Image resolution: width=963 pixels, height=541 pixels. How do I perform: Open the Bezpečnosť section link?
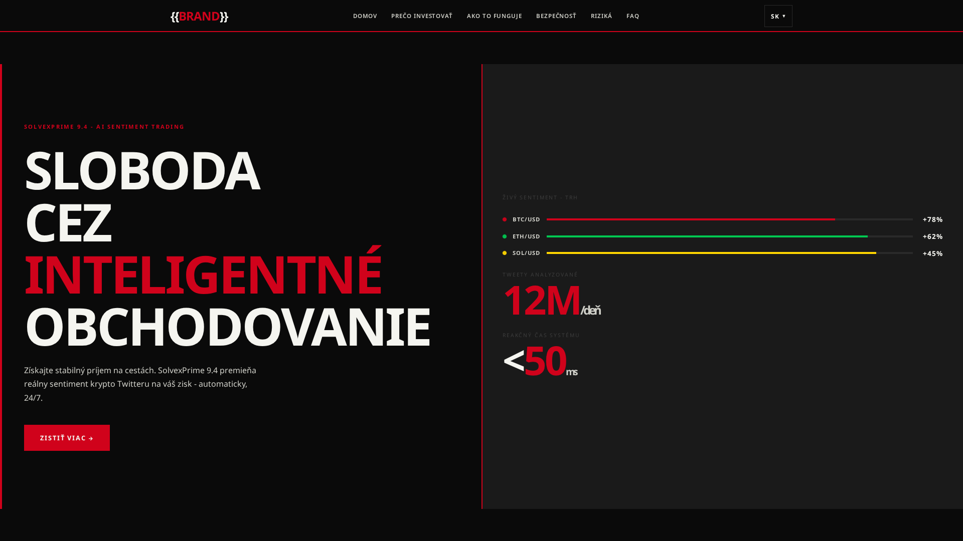556,16
